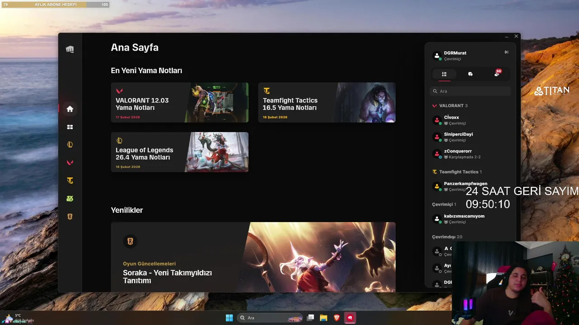The height and width of the screenshot is (325, 579).
Task: Select friend Civoxx
Action: point(470,120)
